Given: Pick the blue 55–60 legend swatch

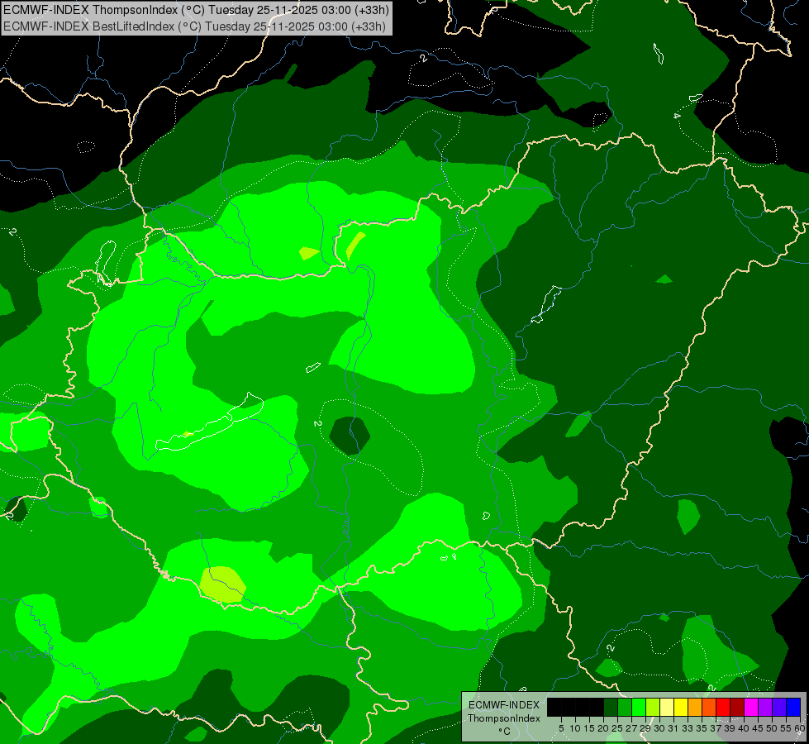Looking at the screenshot, I should point(793,707).
